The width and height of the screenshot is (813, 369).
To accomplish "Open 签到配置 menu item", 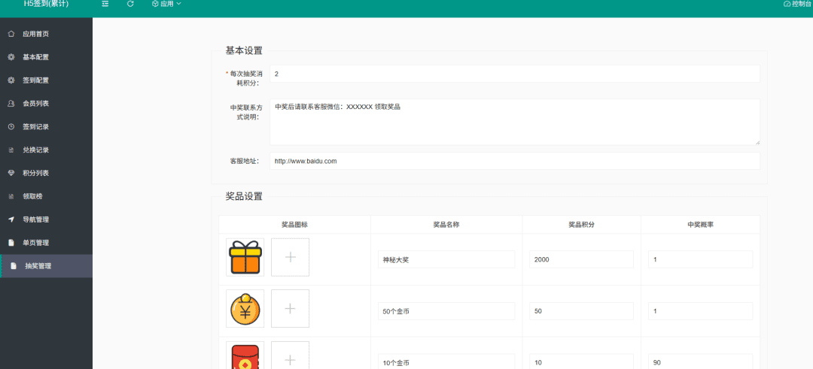I will pos(46,80).
